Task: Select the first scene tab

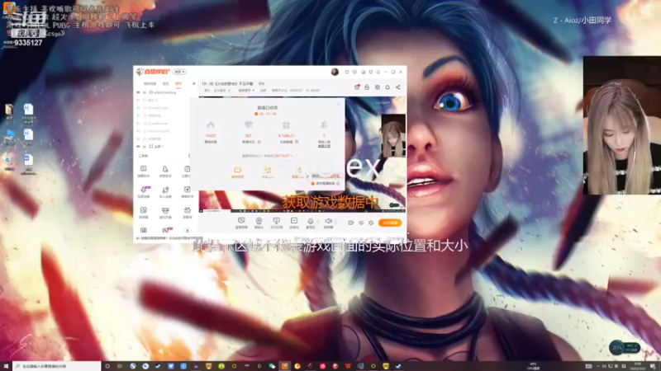Action: pyautogui.click(x=150, y=84)
